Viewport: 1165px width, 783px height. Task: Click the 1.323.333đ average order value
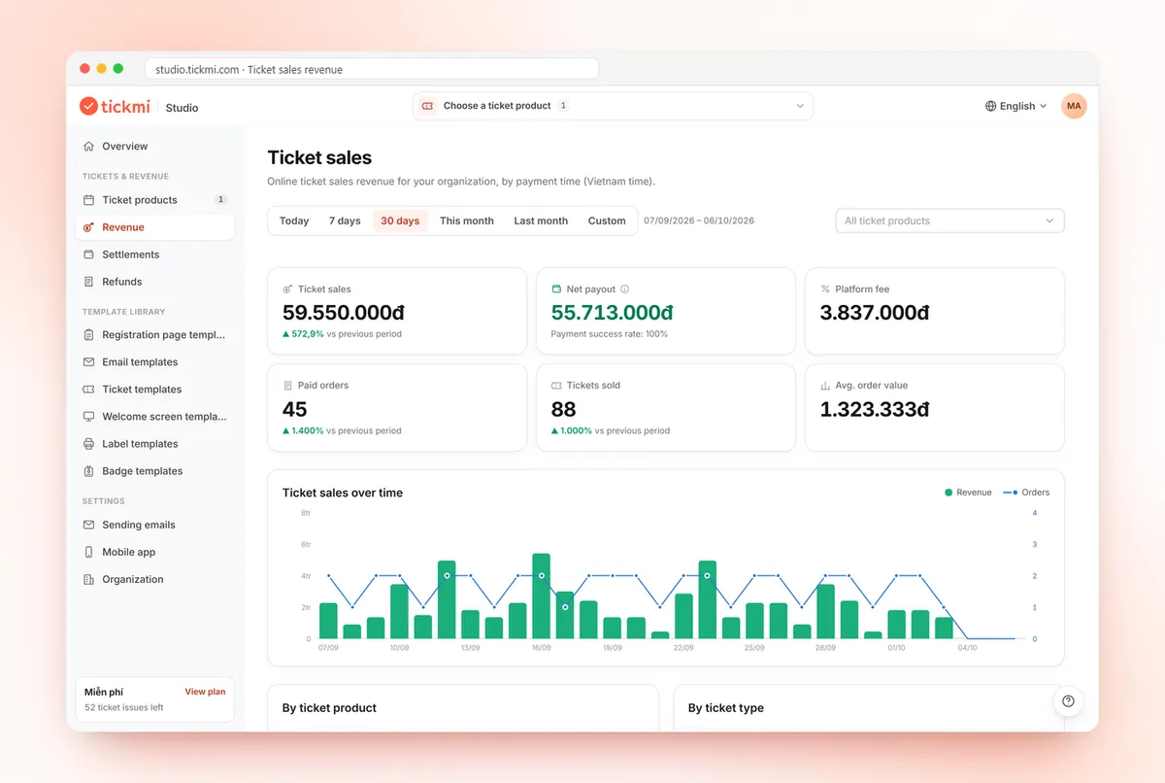click(875, 409)
